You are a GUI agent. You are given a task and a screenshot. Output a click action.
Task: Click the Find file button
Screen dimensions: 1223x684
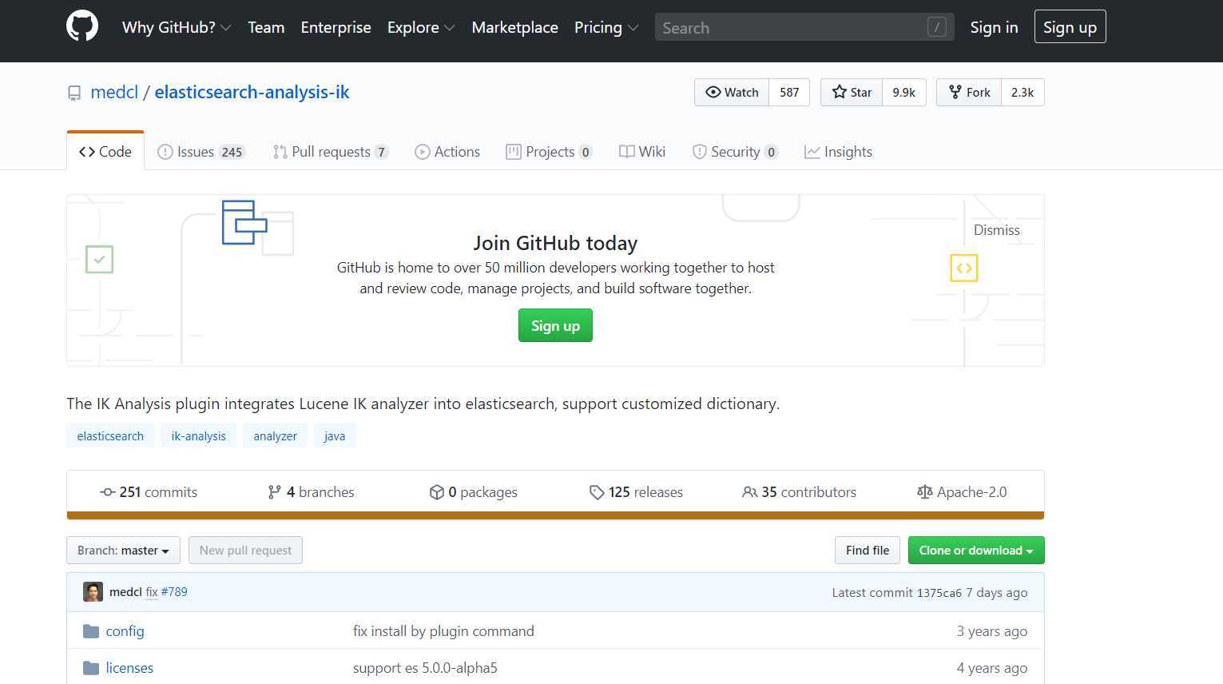point(868,550)
